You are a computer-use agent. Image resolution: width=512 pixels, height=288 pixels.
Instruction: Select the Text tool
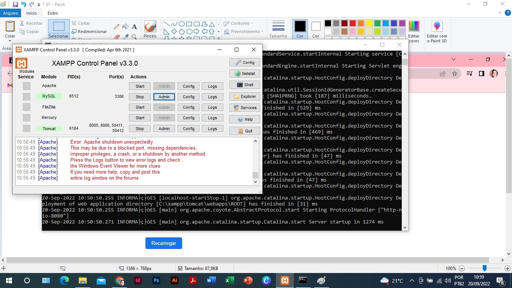pos(134,27)
